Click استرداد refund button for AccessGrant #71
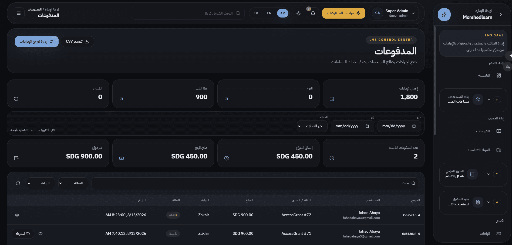The height and width of the screenshot is (245, 512). (23, 234)
